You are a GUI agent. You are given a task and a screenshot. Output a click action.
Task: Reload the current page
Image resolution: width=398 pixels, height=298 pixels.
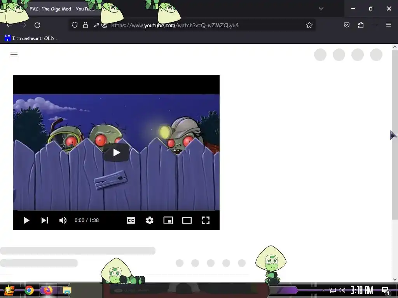pos(37,25)
